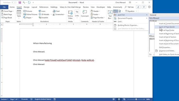The image size is (179, 101).
Task: Switch to Print Layout view
Action: pos(119,99)
